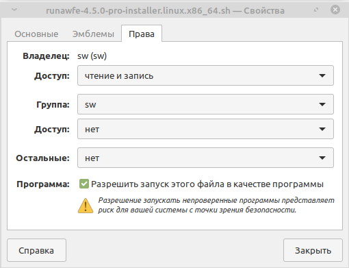Select the Права tab
349x268 pixels.
142,34
